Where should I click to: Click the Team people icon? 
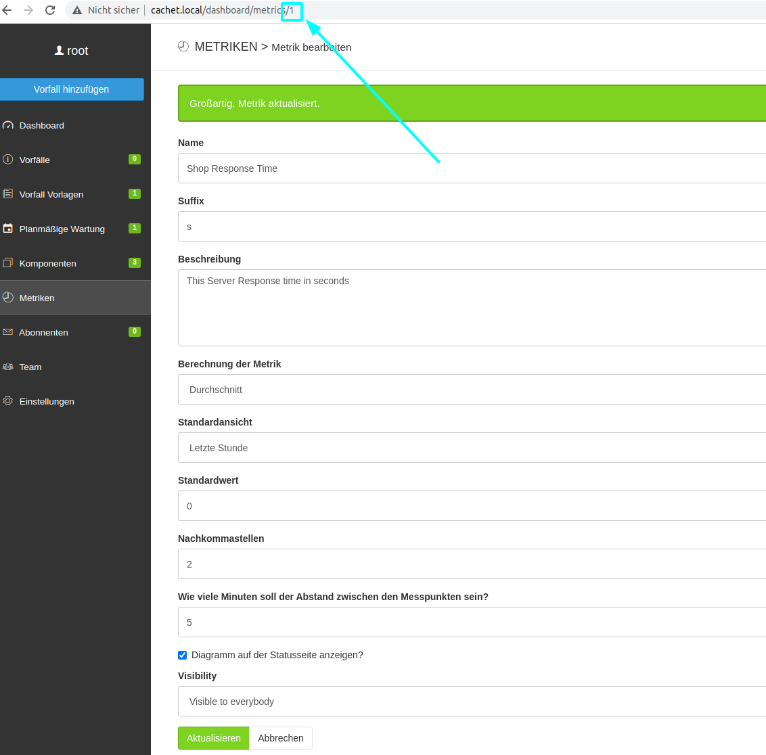click(8, 367)
